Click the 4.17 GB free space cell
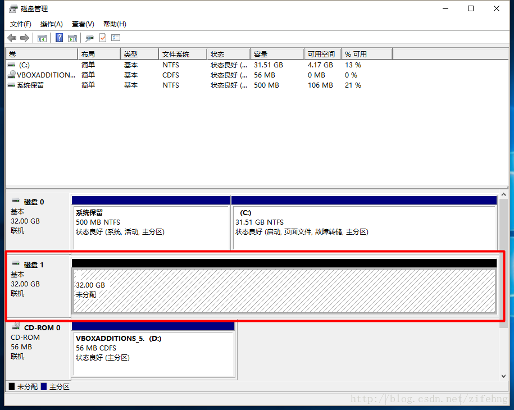This screenshot has height=410, width=514. (x=320, y=65)
